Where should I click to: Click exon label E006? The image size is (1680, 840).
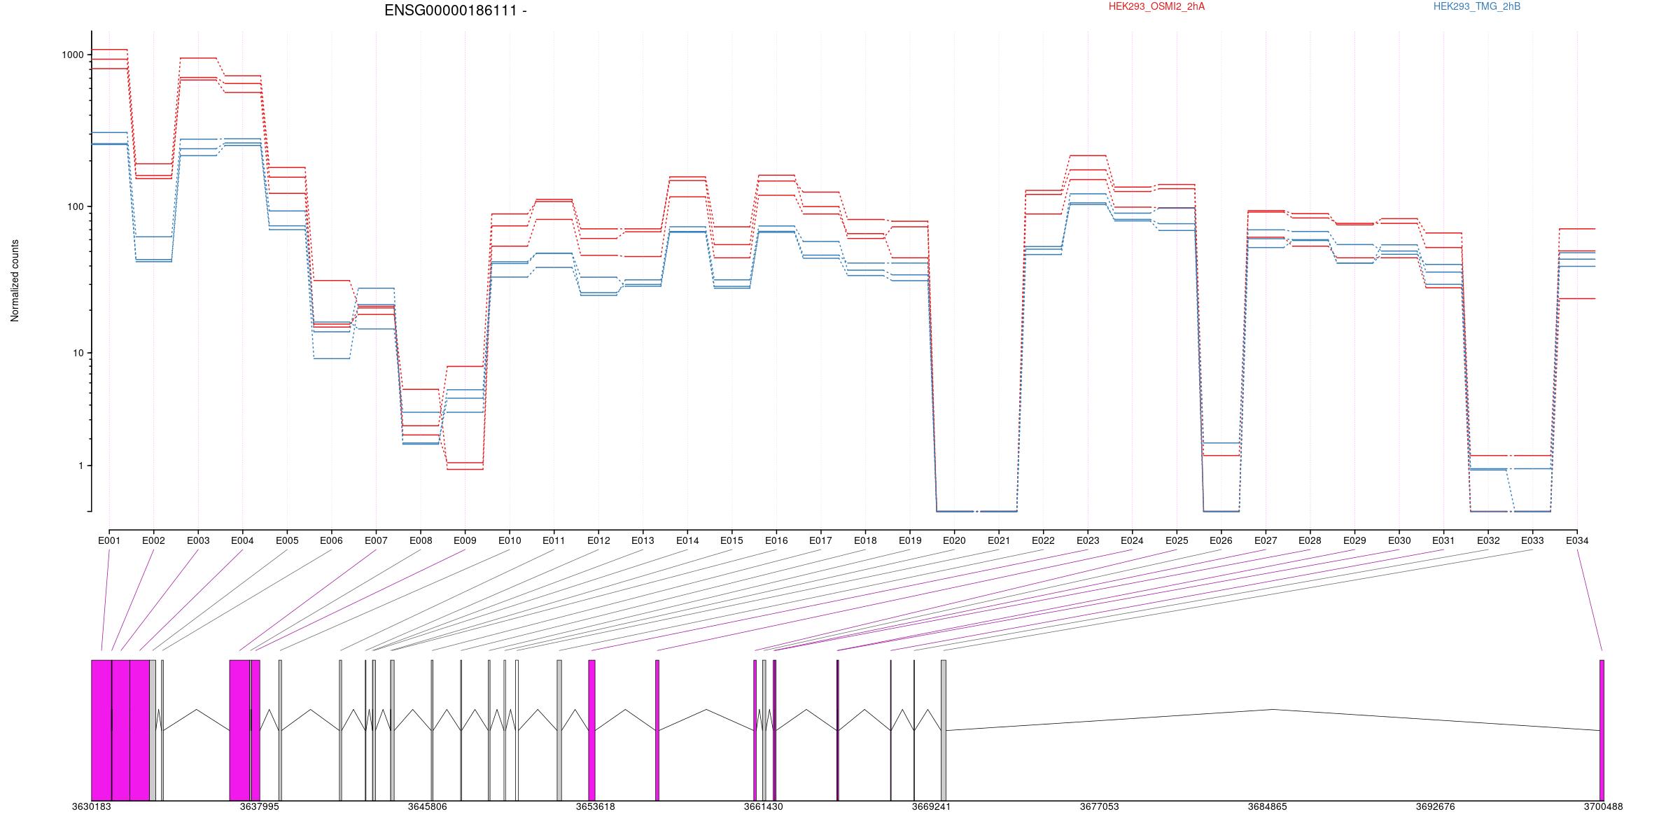(331, 540)
